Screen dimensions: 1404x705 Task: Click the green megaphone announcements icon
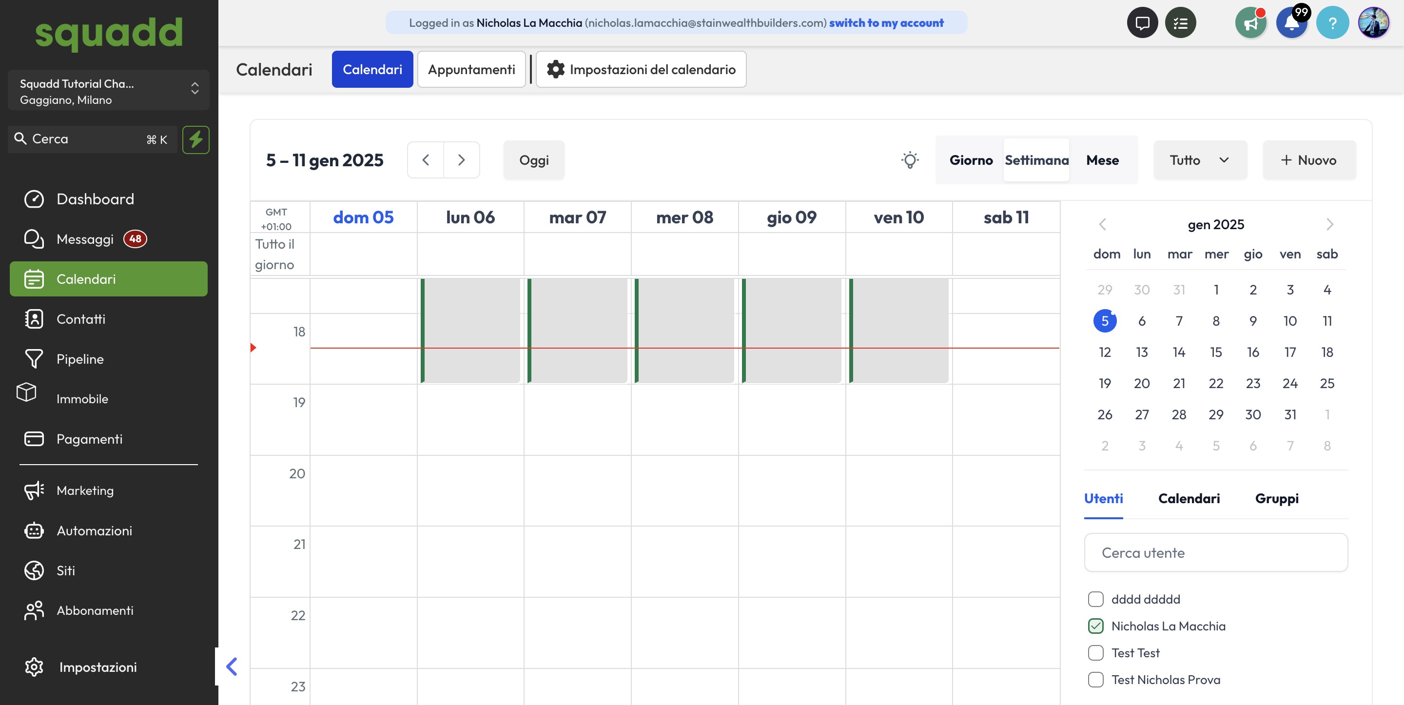point(1250,23)
